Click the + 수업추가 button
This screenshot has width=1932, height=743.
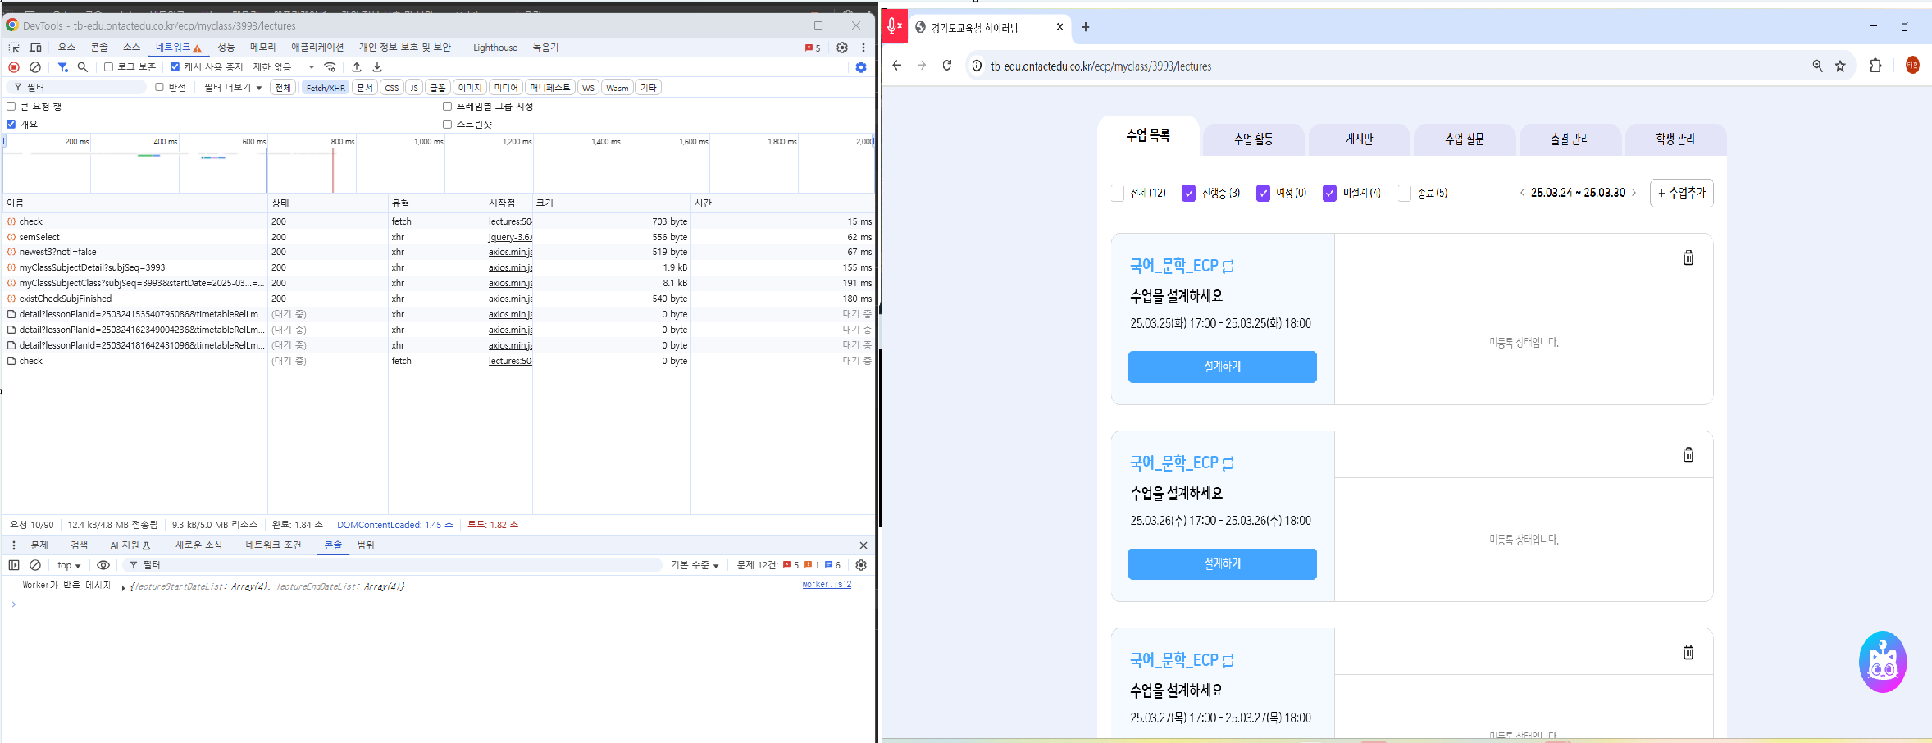point(1681,194)
